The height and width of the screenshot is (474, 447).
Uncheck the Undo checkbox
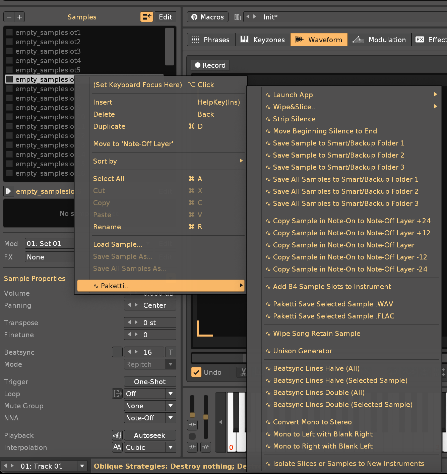(196, 372)
